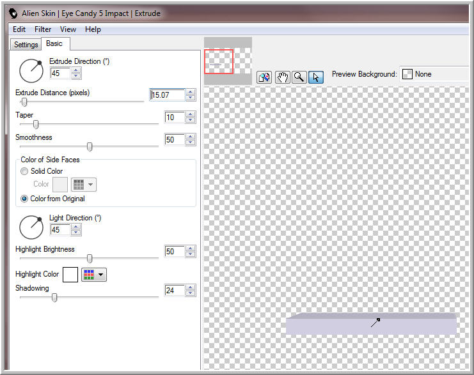Click the Shadowing slider handle
This screenshot has width=474, height=375.
(x=54, y=298)
